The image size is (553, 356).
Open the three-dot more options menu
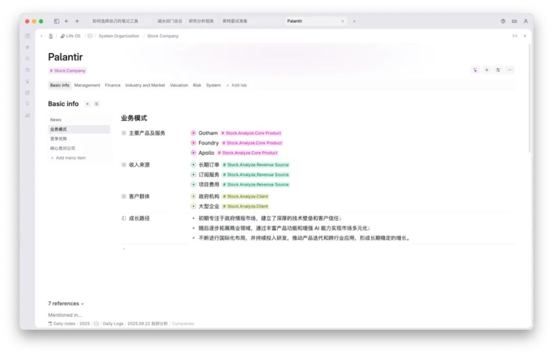[x=509, y=70]
